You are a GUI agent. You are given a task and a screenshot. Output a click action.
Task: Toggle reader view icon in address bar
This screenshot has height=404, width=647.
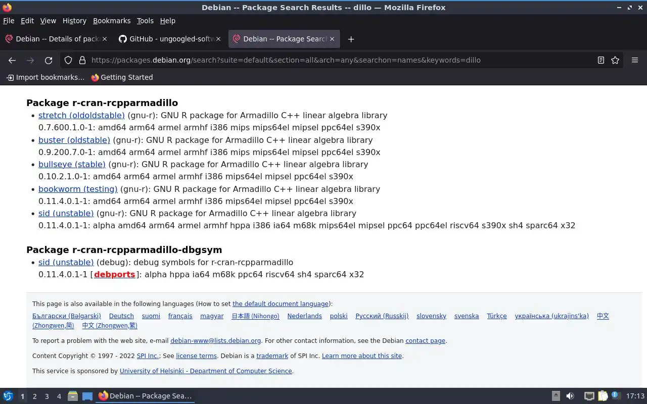pos(601,60)
